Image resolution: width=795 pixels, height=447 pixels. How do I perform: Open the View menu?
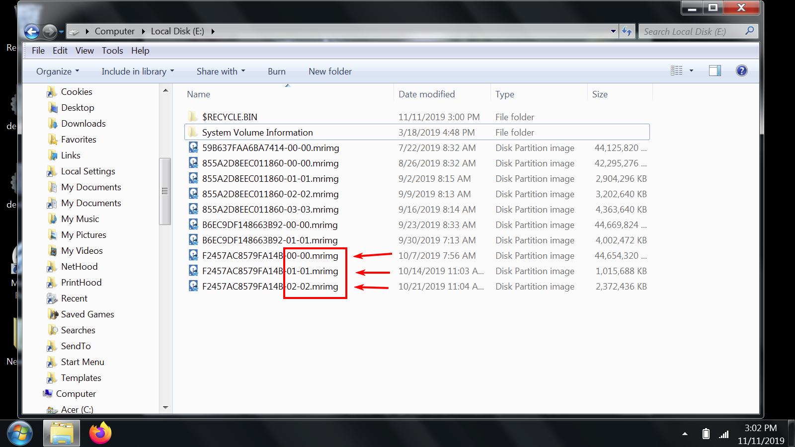coord(84,51)
